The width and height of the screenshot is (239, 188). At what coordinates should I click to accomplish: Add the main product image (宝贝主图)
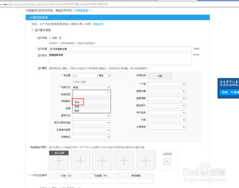click(59, 160)
